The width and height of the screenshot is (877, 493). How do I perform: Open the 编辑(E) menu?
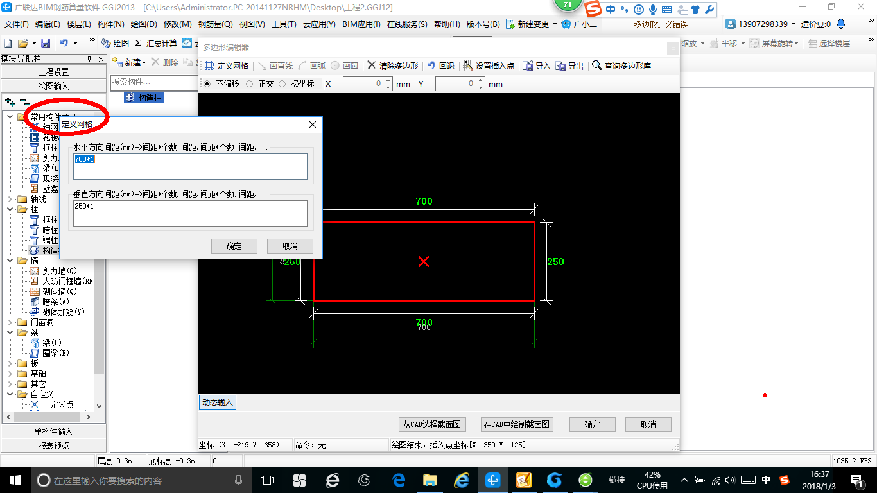click(x=48, y=24)
